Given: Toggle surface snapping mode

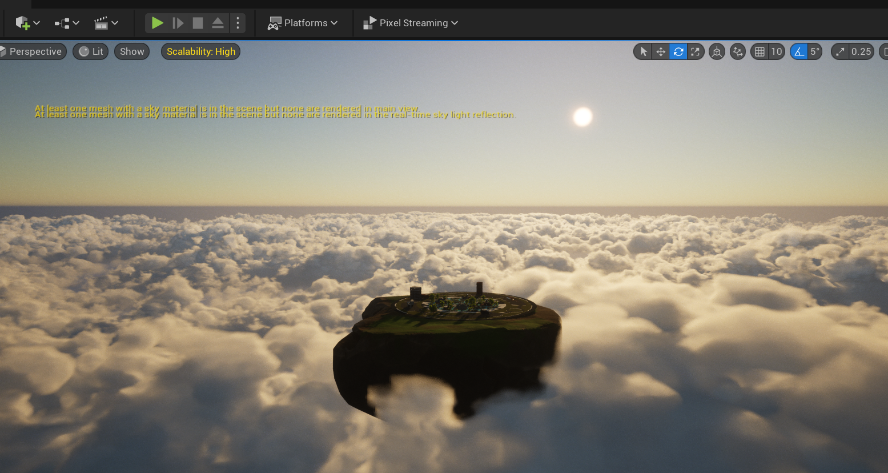Looking at the screenshot, I should pos(738,51).
